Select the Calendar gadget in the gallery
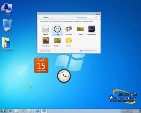The width and height of the screenshot is (141, 113). click(46, 30)
